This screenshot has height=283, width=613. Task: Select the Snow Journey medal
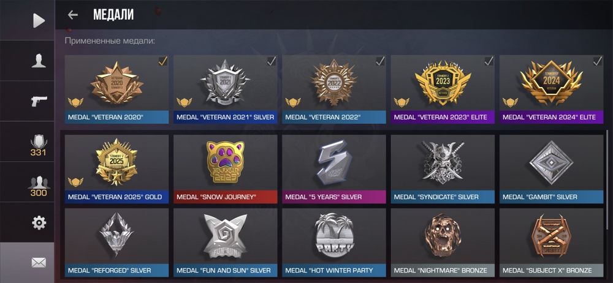coord(225,169)
